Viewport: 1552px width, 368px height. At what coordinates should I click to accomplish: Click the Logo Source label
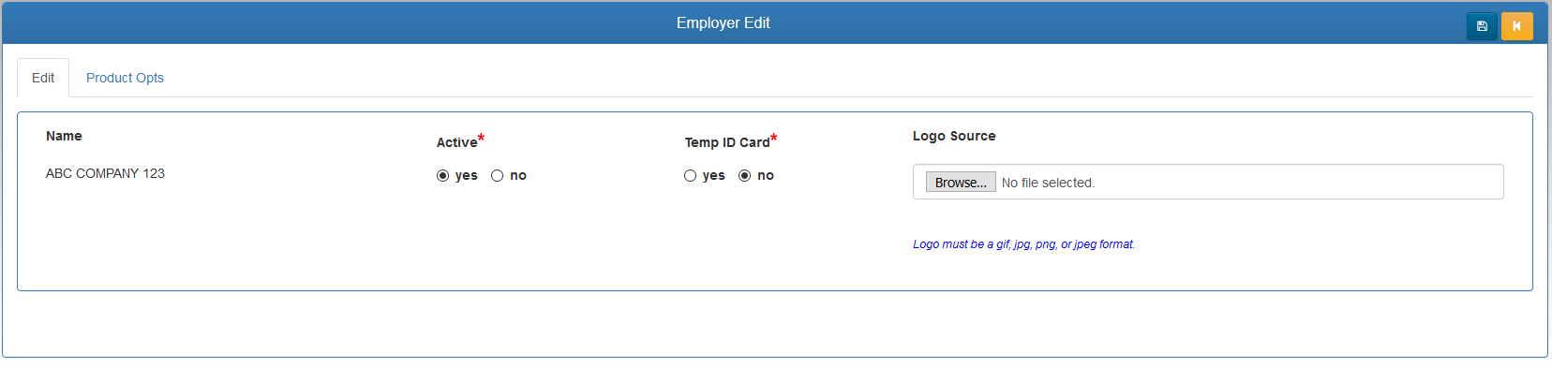pos(954,136)
